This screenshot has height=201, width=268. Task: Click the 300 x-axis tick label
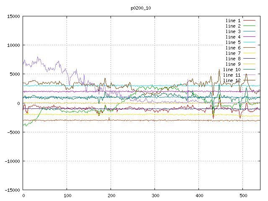coord(155,196)
